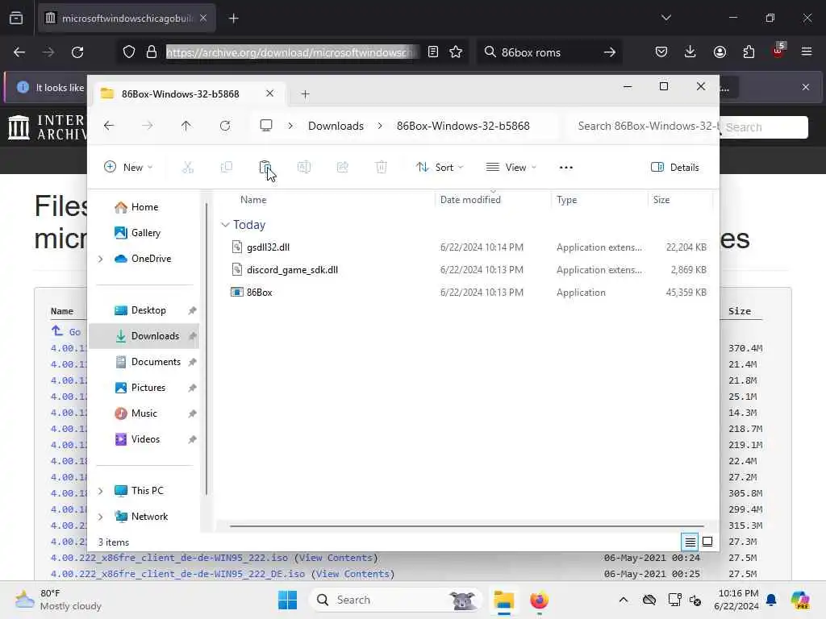Open the weather widget on taskbar

(58, 600)
